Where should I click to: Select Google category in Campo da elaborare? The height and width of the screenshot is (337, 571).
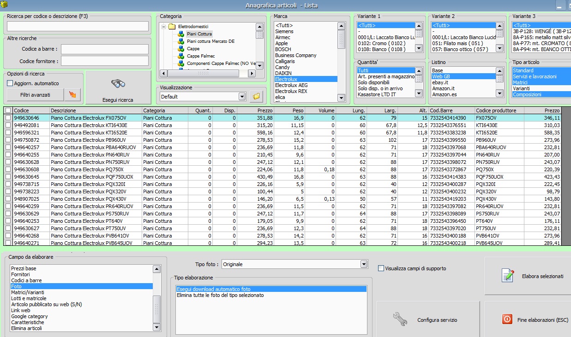[x=30, y=316]
